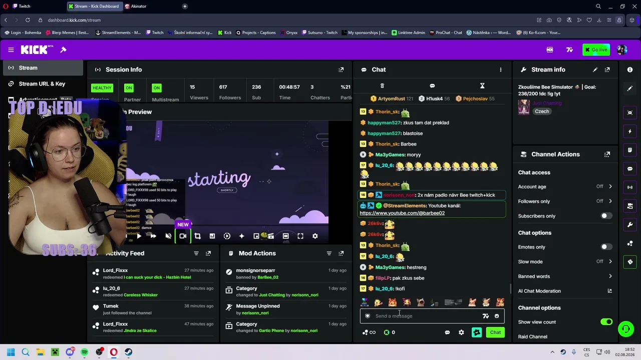Pop out the Stream info panel
The width and height of the screenshot is (641, 360).
point(607,69)
